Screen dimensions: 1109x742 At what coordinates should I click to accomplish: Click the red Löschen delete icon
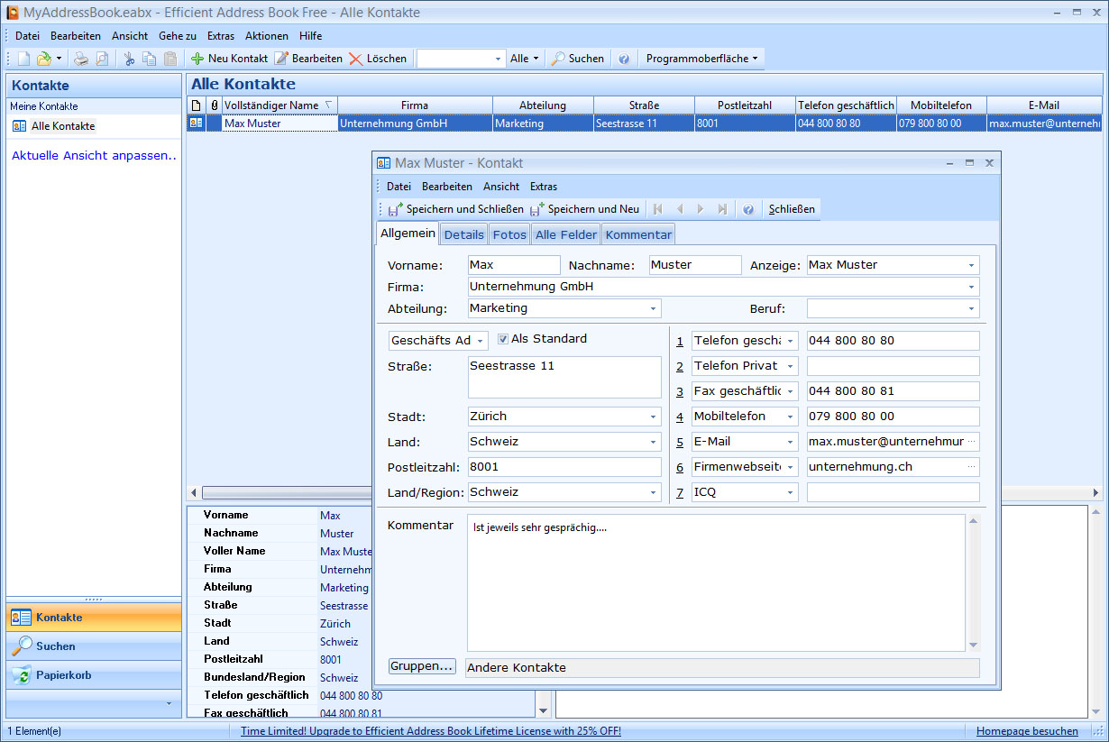click(356, 59)
